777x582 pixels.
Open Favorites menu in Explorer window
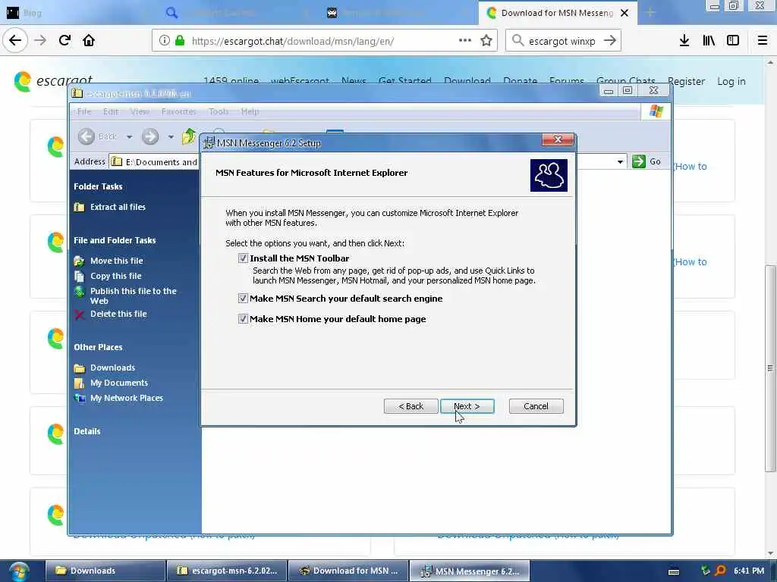pyautogui.click(x=179, y=111)
